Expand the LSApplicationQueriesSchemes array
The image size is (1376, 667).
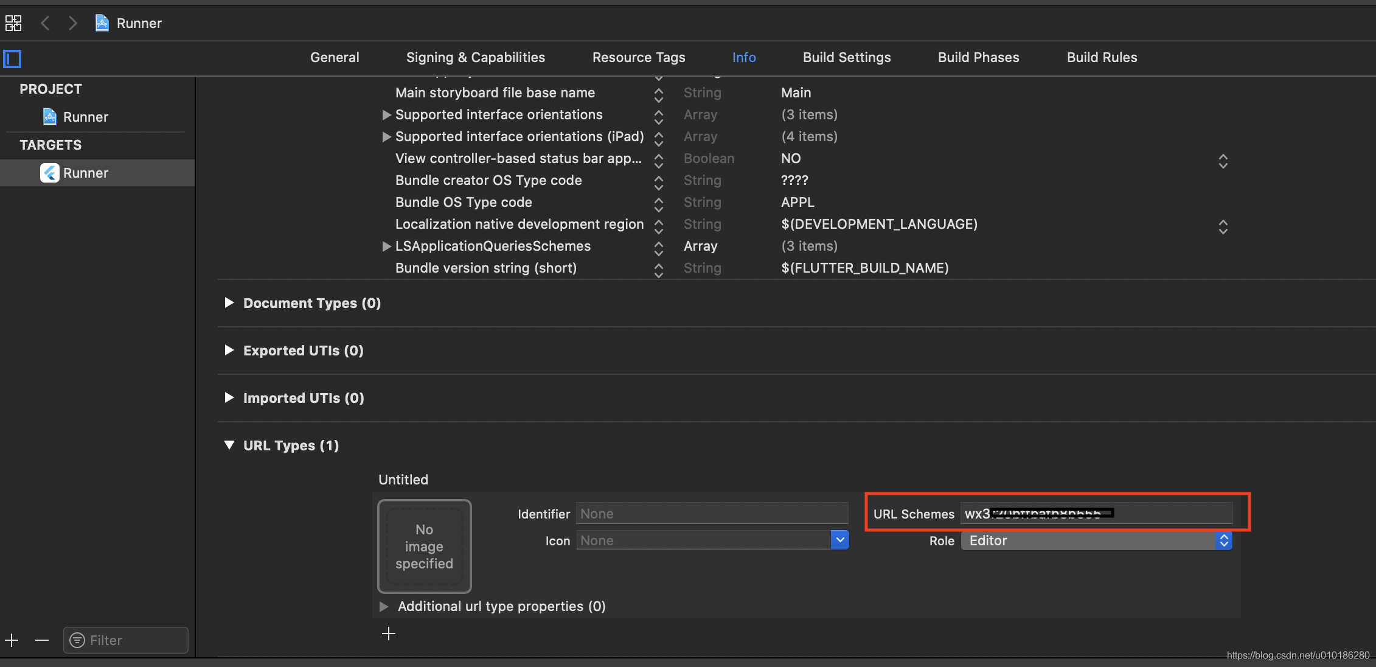(x=386, y=246)
